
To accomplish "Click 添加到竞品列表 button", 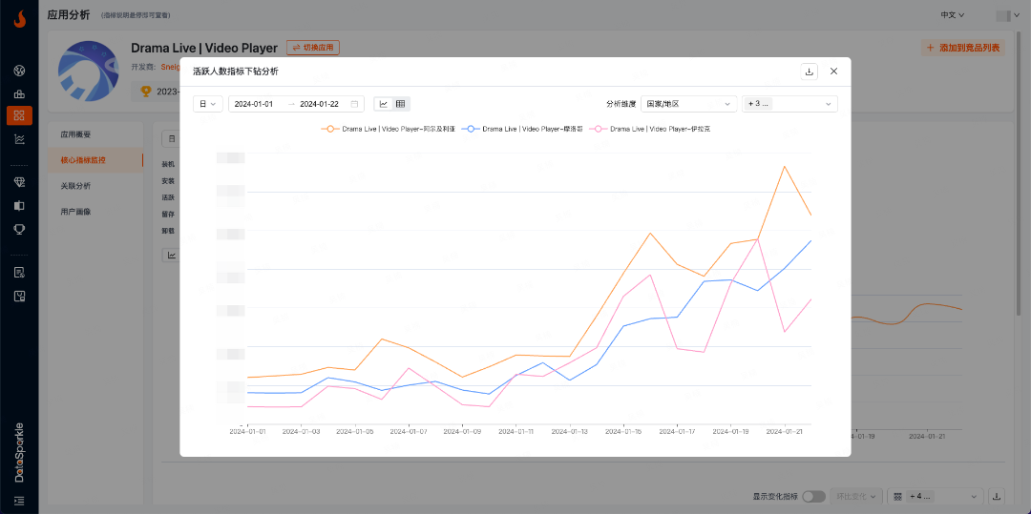I will pos(963,48).
